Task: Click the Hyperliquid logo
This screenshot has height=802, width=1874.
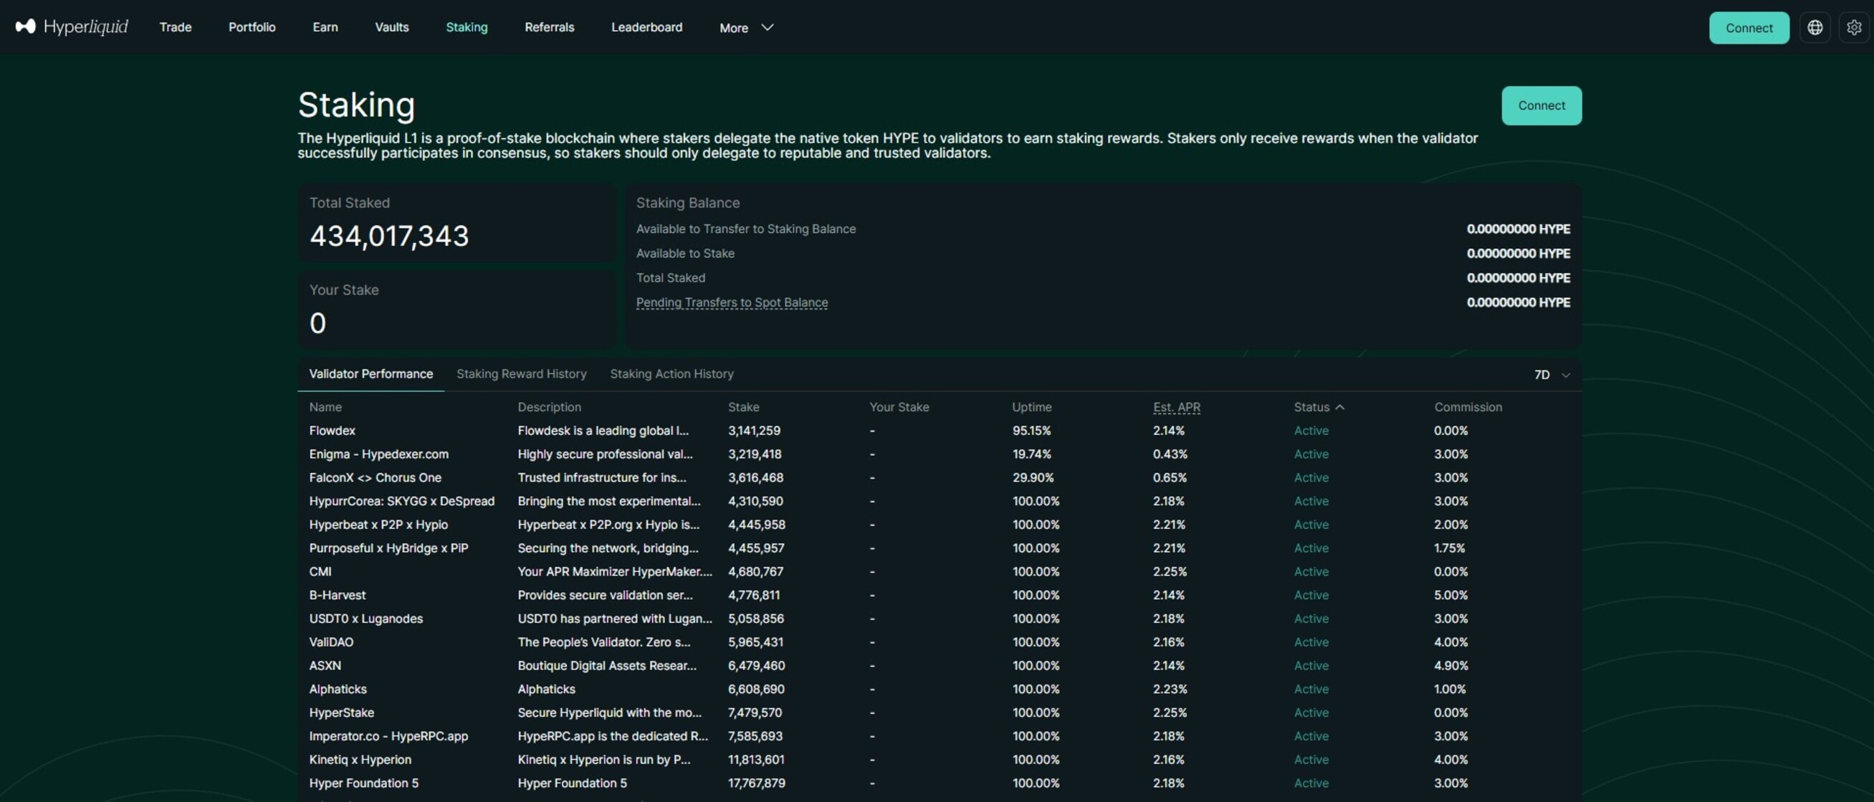Action: coord(70,27)
